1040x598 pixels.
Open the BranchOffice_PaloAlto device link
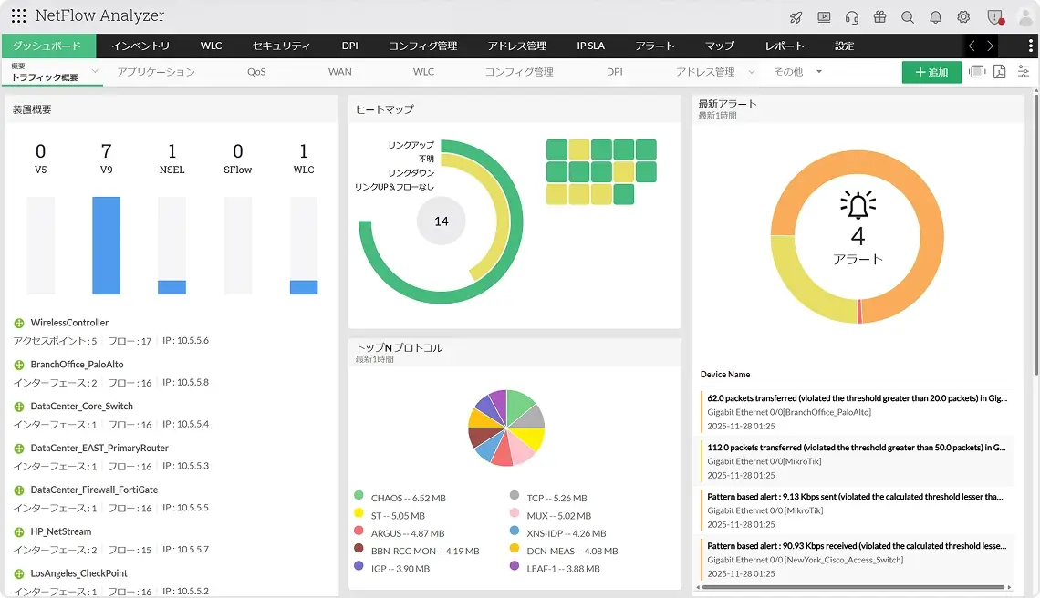pos(77,364)
